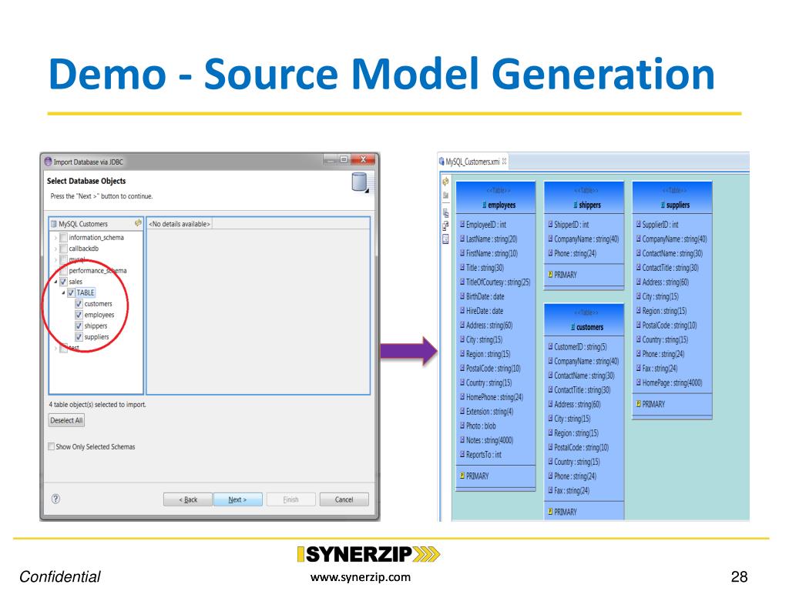Click ReportsTo : int in employees table
Image resolution: width=789 pixels, height=591 pixels.
[x=484, y=454]
